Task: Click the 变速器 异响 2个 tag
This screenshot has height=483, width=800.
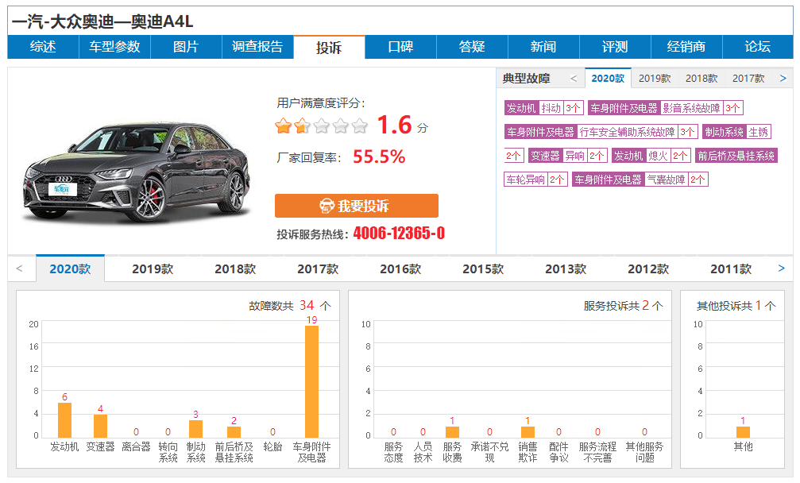Action: [567, 156]
